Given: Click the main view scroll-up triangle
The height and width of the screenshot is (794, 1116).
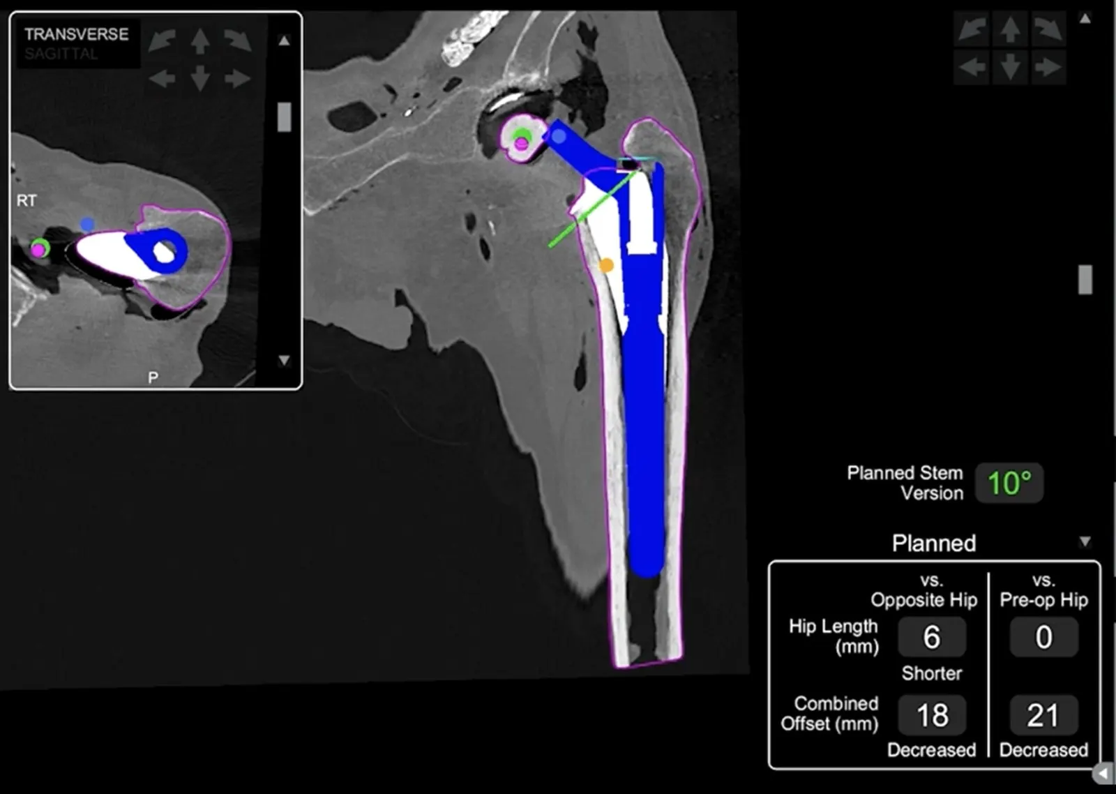Looking at the screenshot, I should [x=1085, y=19].
